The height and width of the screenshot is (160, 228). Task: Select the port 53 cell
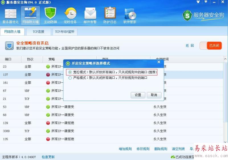5,107
